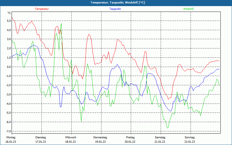Click the -7,0 y-axis value

9,131
